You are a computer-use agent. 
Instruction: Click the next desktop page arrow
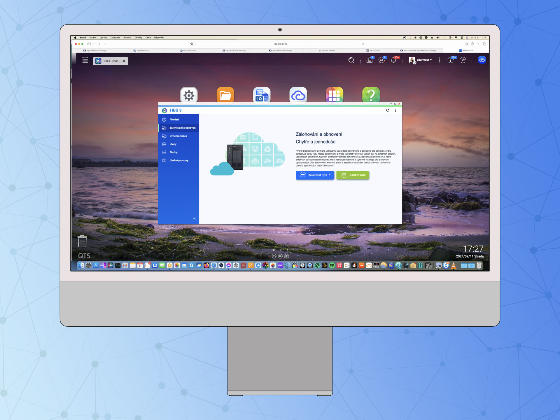pos(485,161)
